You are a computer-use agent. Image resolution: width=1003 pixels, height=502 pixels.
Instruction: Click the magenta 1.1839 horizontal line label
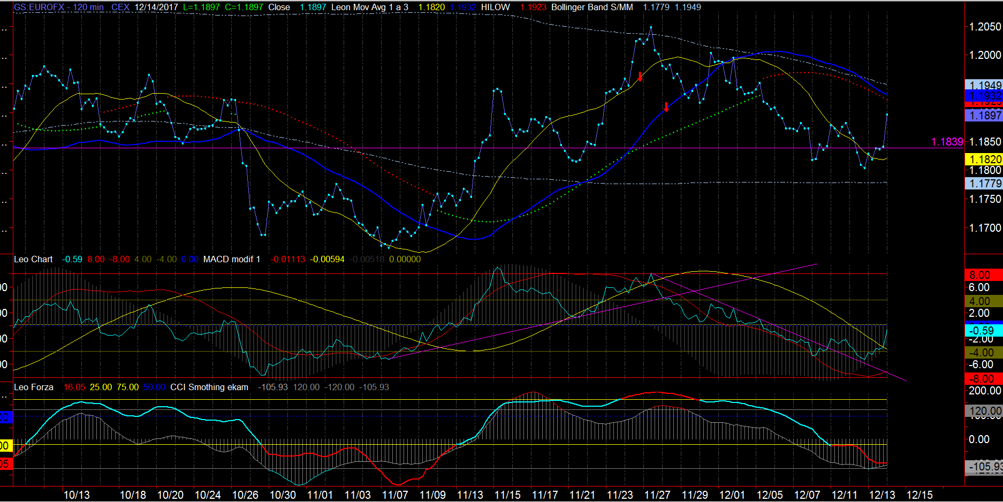(947, 141)
